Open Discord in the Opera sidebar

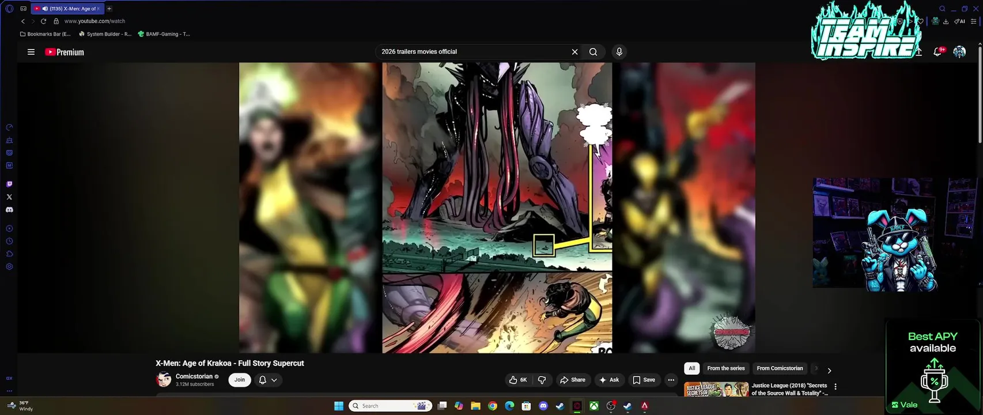pos(9,210)
